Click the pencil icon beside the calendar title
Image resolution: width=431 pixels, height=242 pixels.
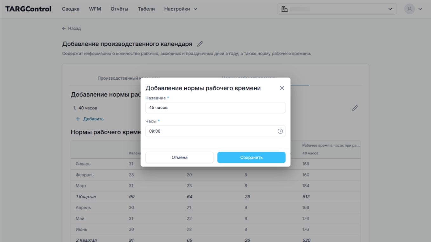coord(200,44)
